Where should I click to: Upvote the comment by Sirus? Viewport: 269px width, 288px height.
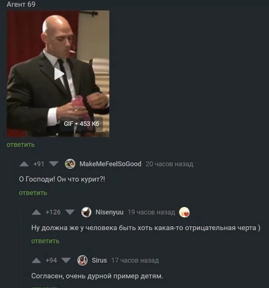(x=37, y=260)
